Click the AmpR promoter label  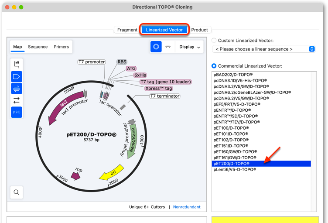(x=123, y=140)
